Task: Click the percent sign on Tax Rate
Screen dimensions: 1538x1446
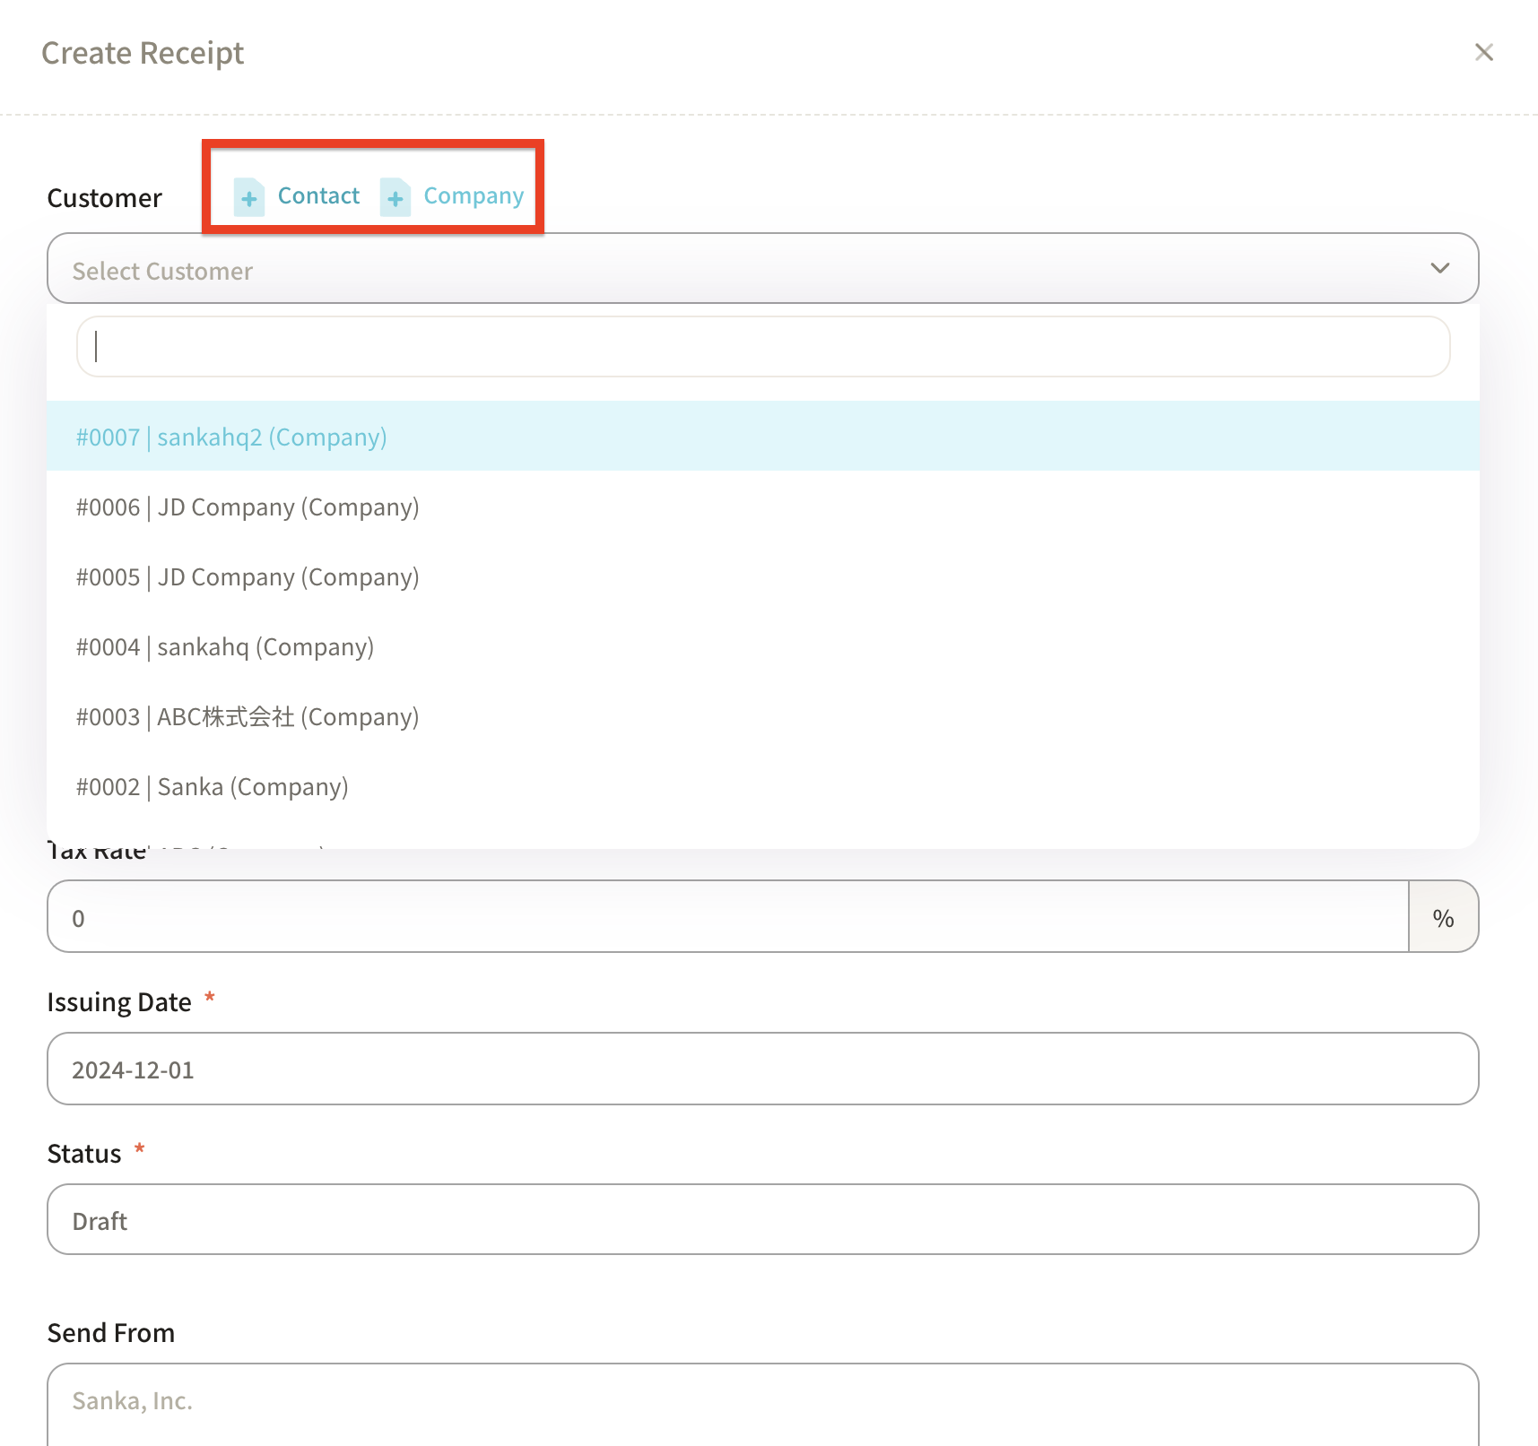Action: click(x=1442, y=917)
